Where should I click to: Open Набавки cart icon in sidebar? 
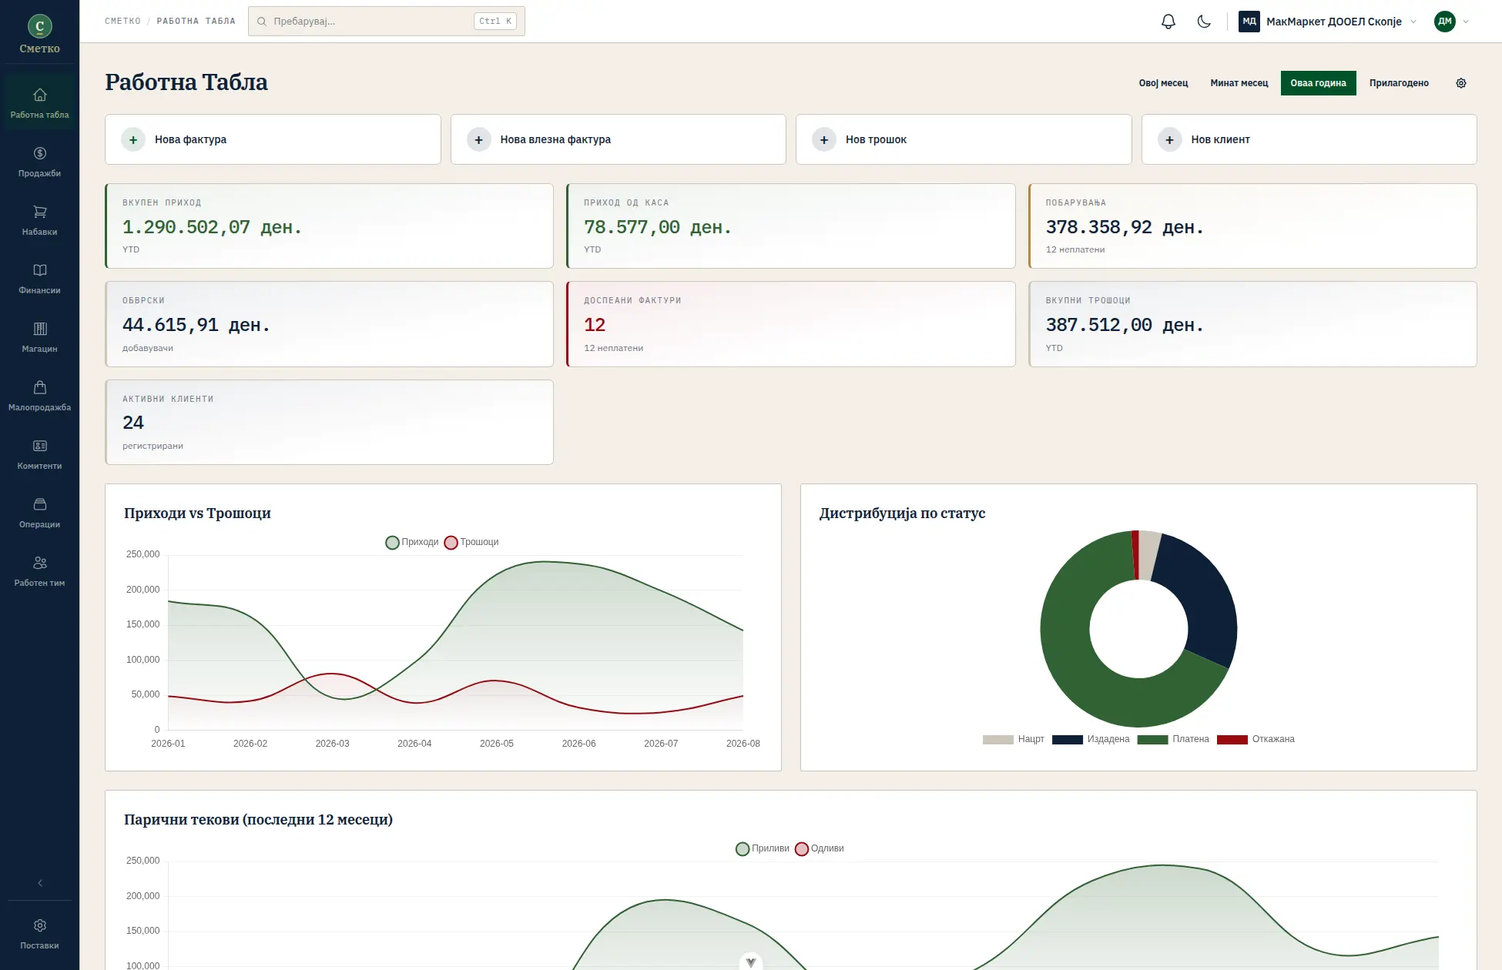click(40, 212)
